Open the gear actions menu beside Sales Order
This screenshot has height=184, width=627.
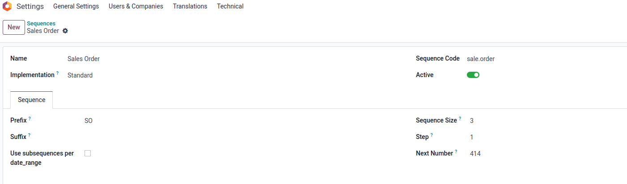click(65, 31)
